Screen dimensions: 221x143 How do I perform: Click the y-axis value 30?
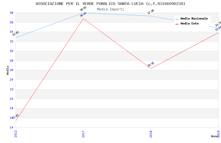pyautogui.click(x=11, y=51)
